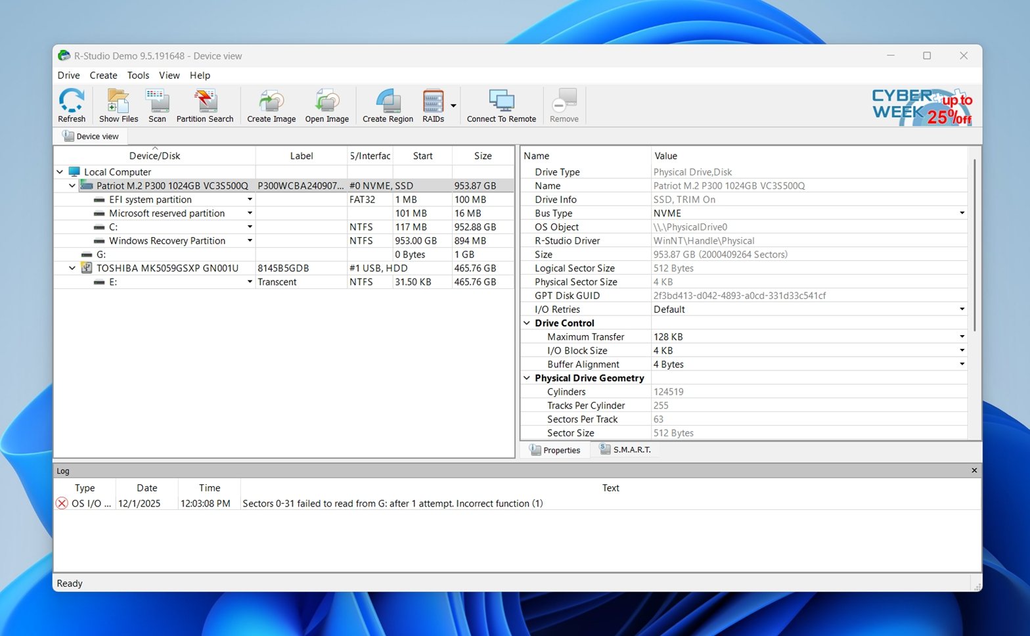The height and width of the screenshot is (636, 1030).
Task: Open the EFI system partition dropdown arrow
Action: (x=250, y=200)
